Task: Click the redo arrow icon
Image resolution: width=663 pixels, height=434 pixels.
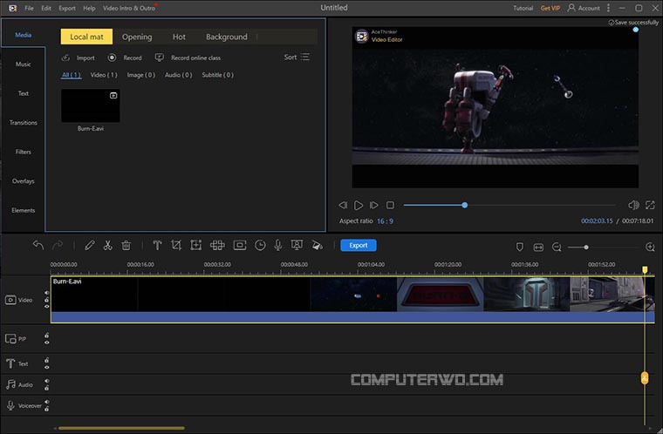Action: click(58, 245)
